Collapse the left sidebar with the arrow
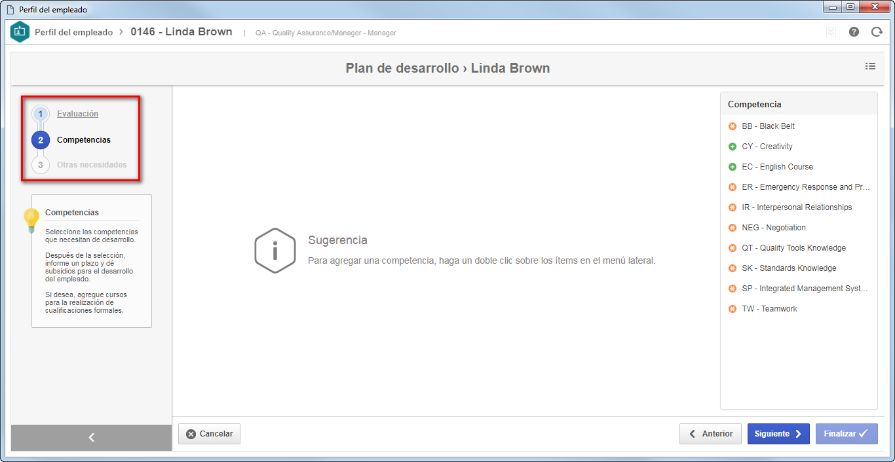The height and width of the screenshot is (462, 895). [92, 437]
